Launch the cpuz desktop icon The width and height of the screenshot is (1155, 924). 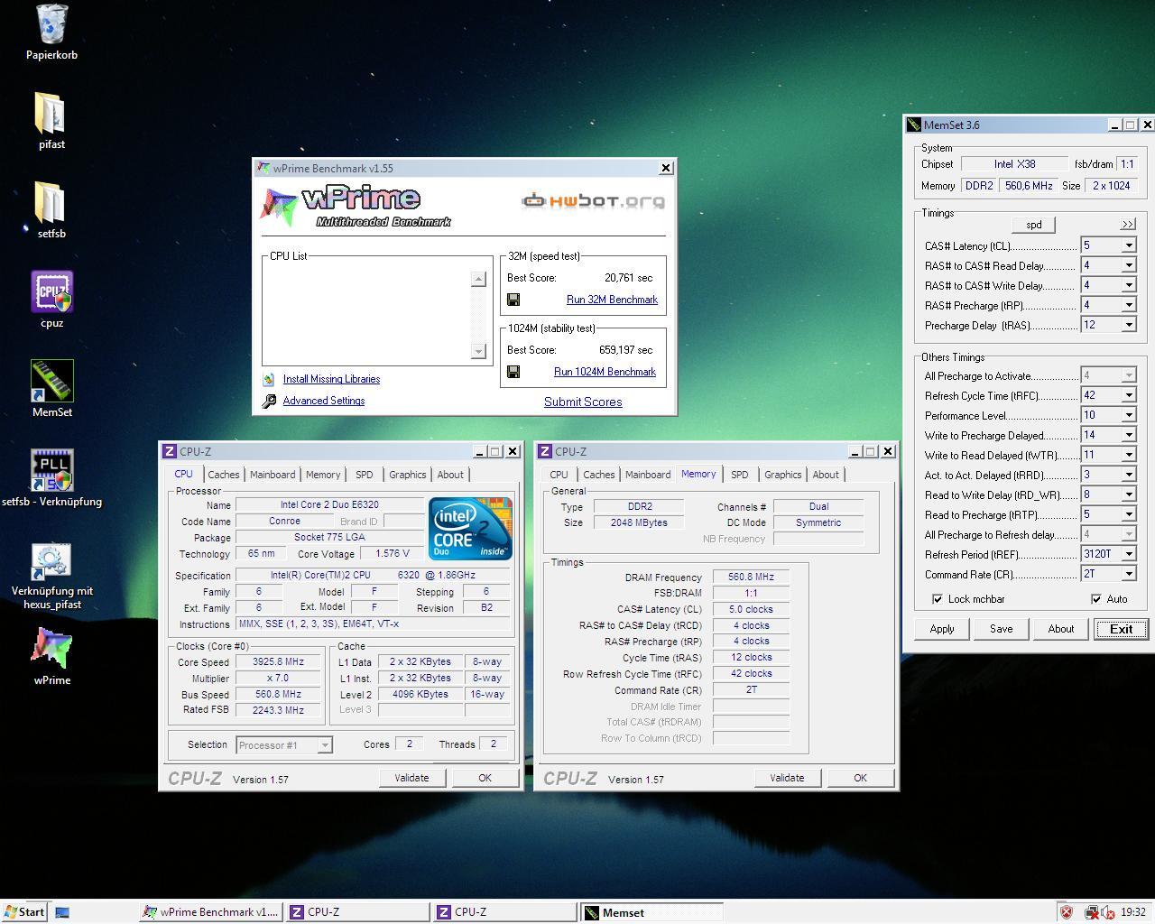pyautogui.click(x=51, y=291)
